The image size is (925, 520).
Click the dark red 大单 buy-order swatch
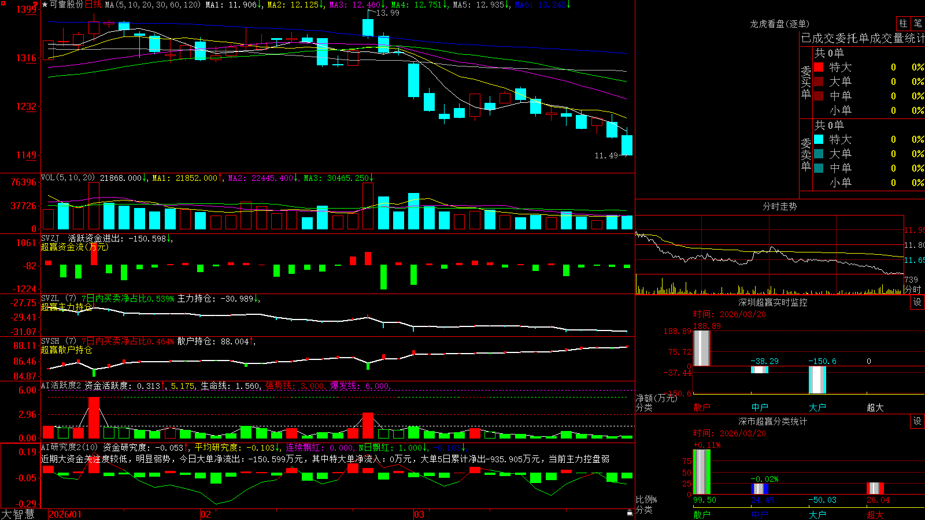pos(819,81)
